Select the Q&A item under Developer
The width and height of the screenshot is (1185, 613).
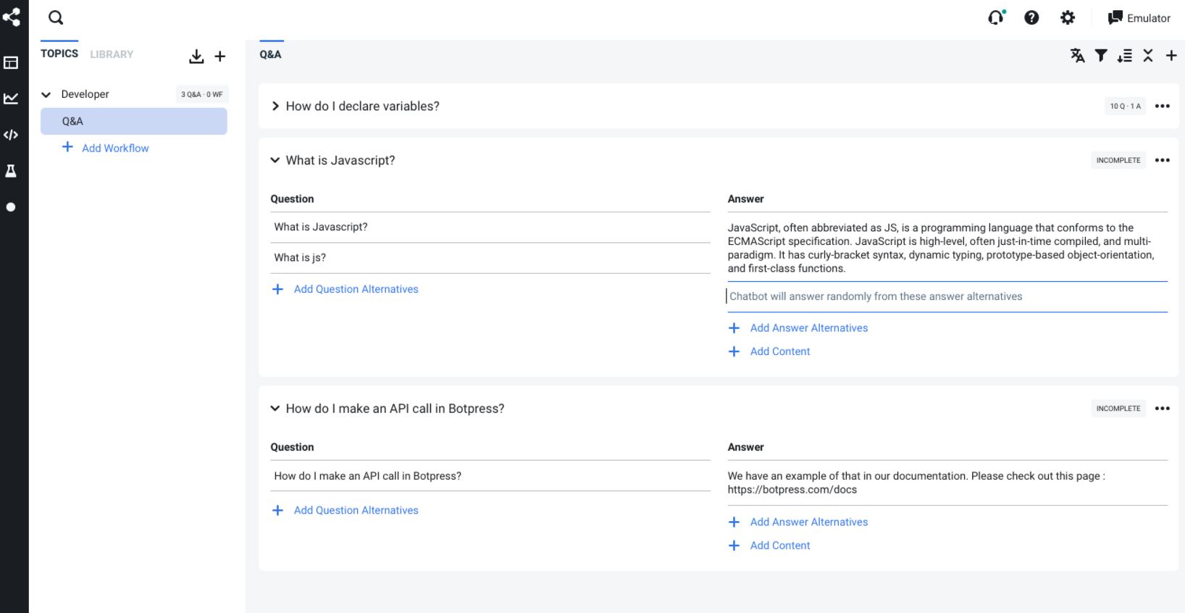pos(134,122)
